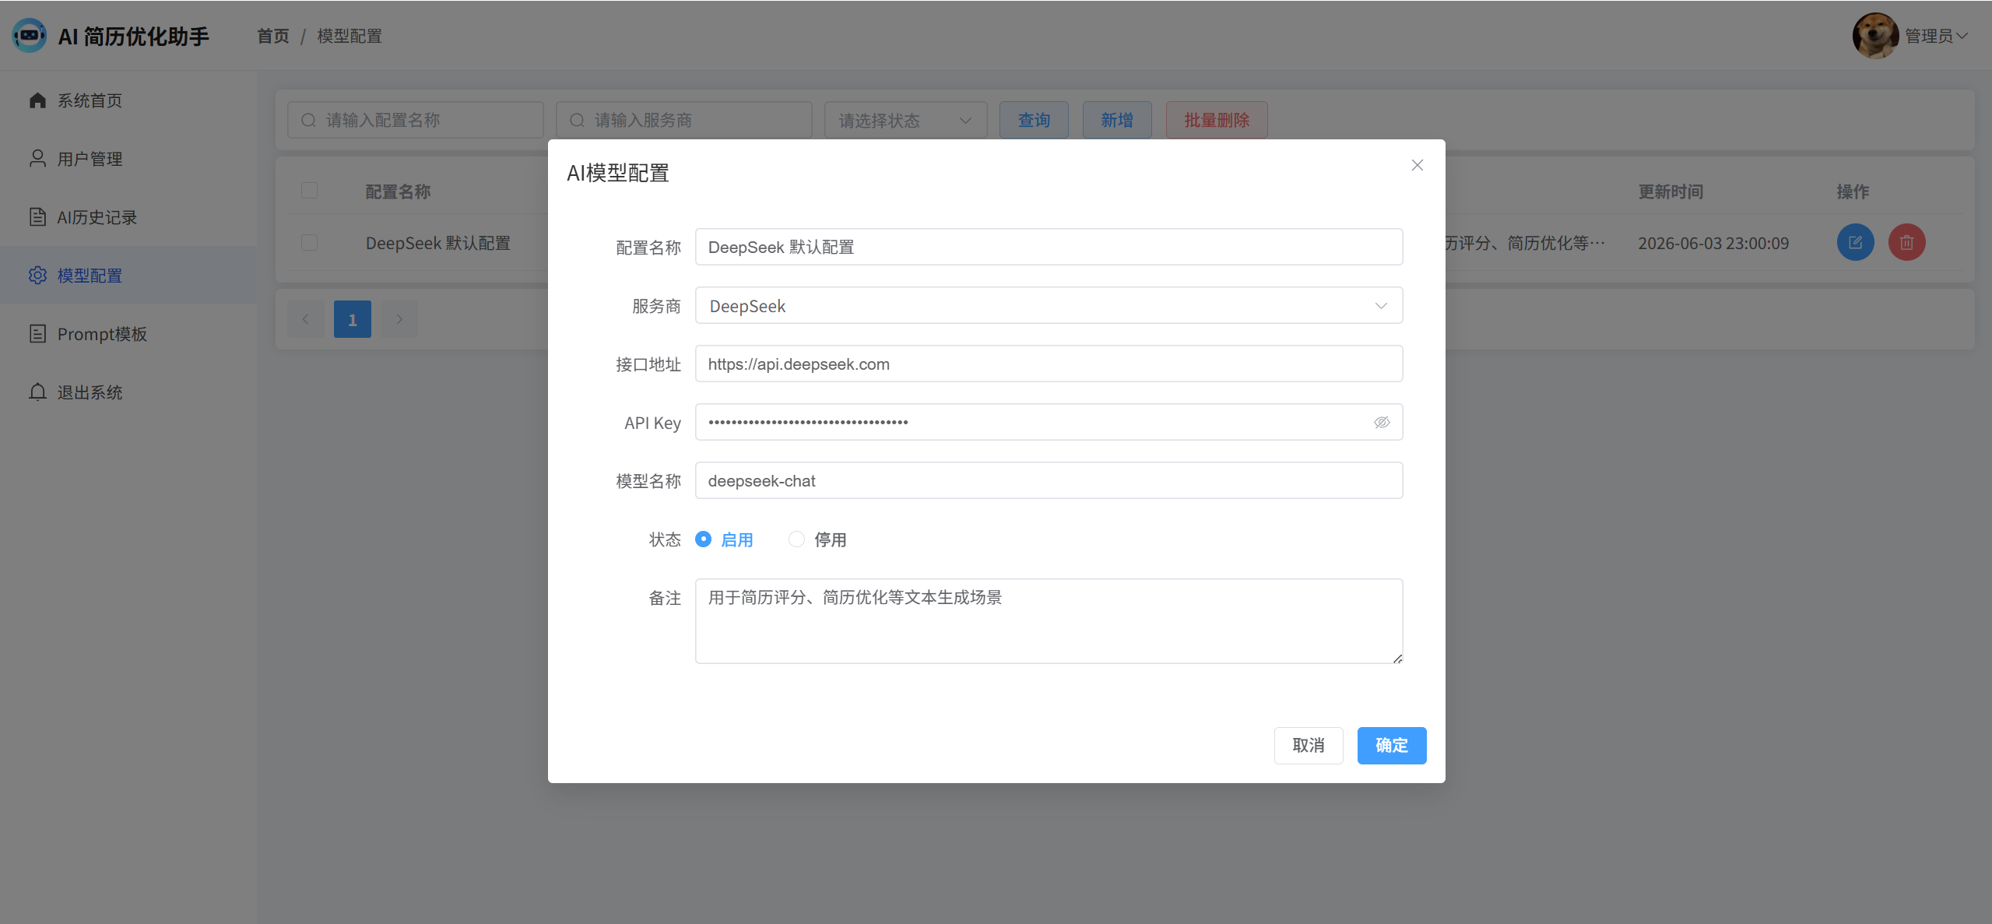
Task: Click the red delete icon in the table row
Action: [1906, 242]
